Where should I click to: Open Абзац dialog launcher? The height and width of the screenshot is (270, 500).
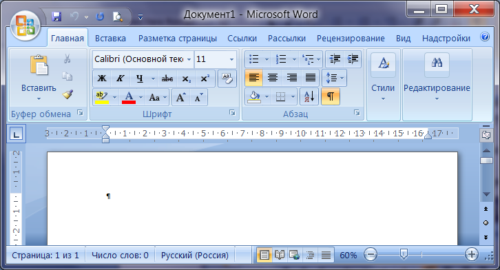357,113
